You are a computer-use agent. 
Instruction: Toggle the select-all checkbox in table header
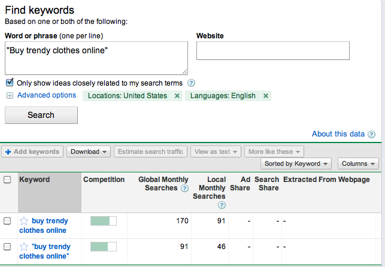pos(7,180)
